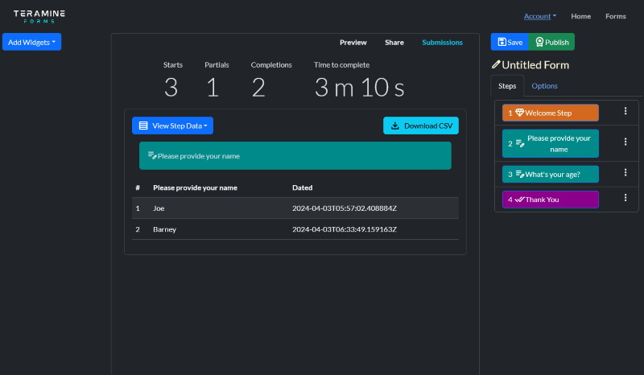The height and width of the screenshot is (375, 644).
Task: Click the pencil icon to rename form
Action: click(496, 64)
